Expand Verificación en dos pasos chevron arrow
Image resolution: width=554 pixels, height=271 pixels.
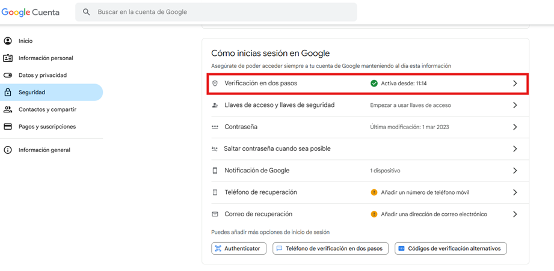coord(515,84)
